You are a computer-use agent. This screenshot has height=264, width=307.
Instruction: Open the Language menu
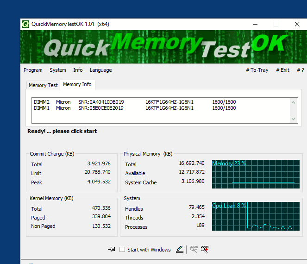coord(101,70)
